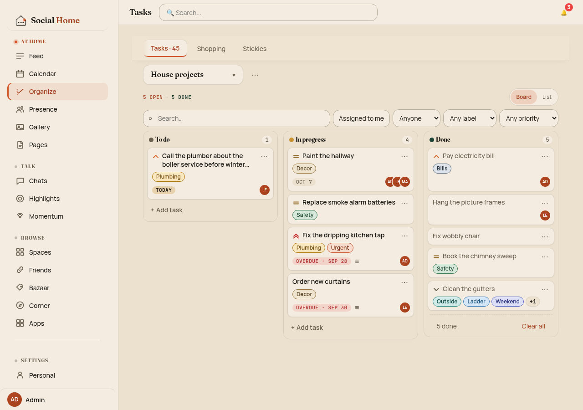Open the notifications bell
Image resolution: width=583 pixels, height=410 pixels.
(x=564, y=12)
